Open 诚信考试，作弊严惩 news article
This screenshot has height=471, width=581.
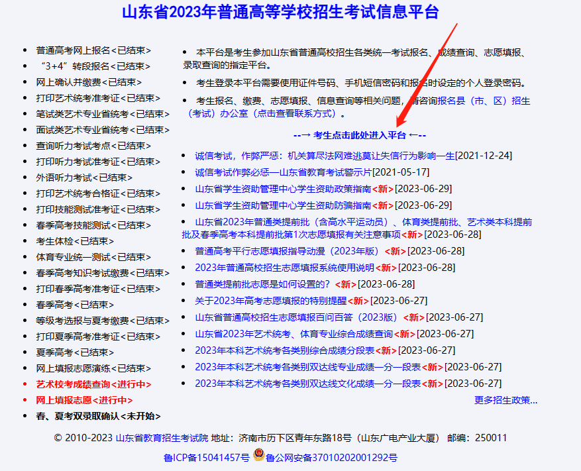325,156
